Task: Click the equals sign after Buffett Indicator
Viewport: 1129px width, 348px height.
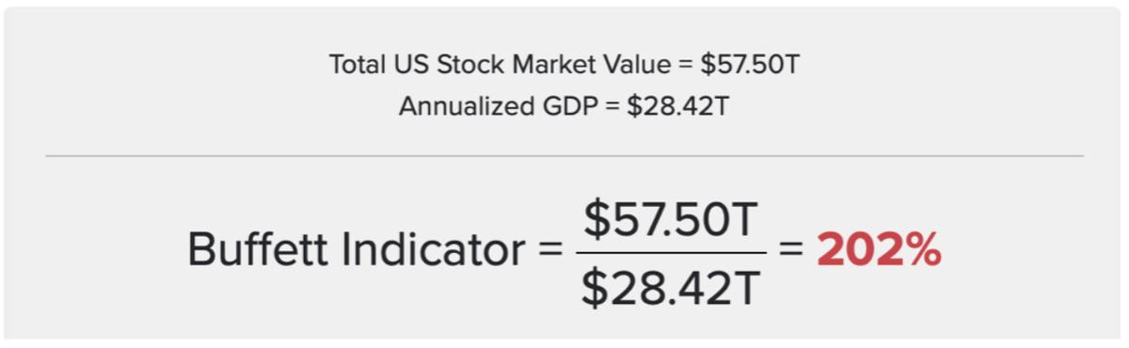Action: (x=550, y=251)
